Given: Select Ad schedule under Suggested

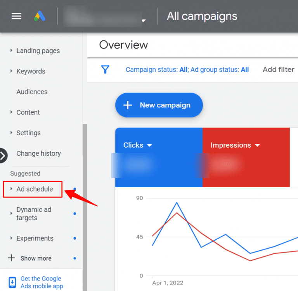Looking at the screenshot, I should tap(35, 189).
